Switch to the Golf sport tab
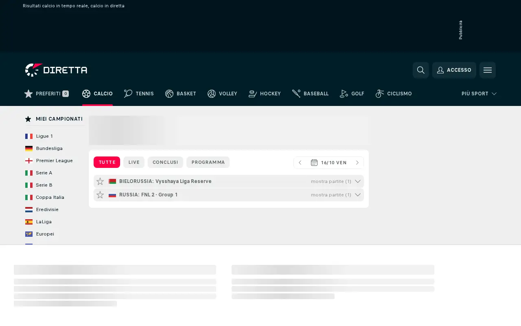This screenshot has width=521, height=326. pyautogui.click(x=352, y=94)
